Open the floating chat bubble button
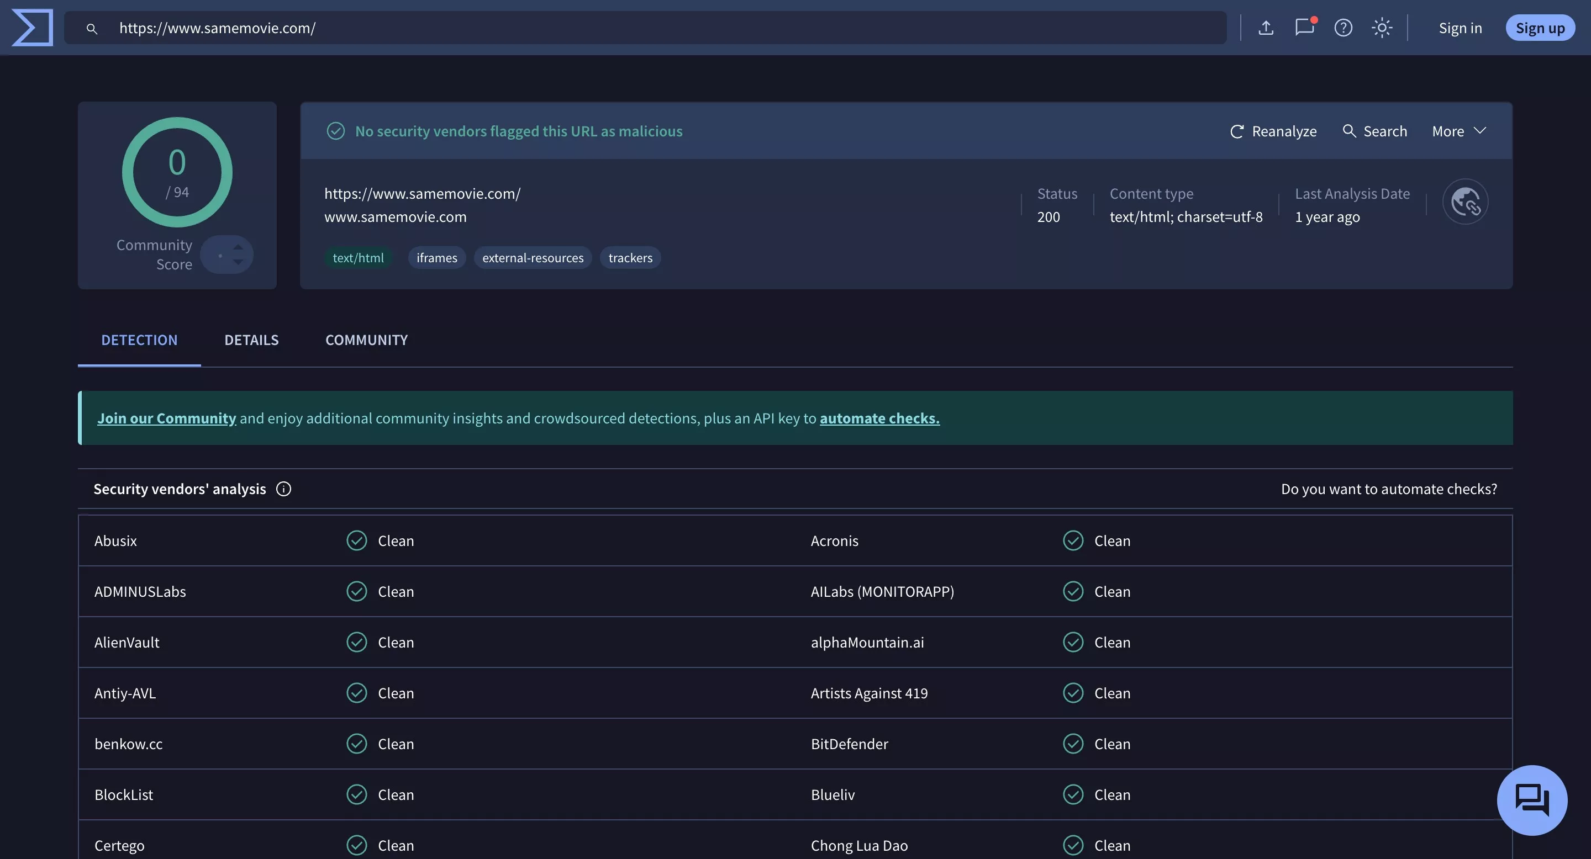1591x859 pixels. (1532, 800)
